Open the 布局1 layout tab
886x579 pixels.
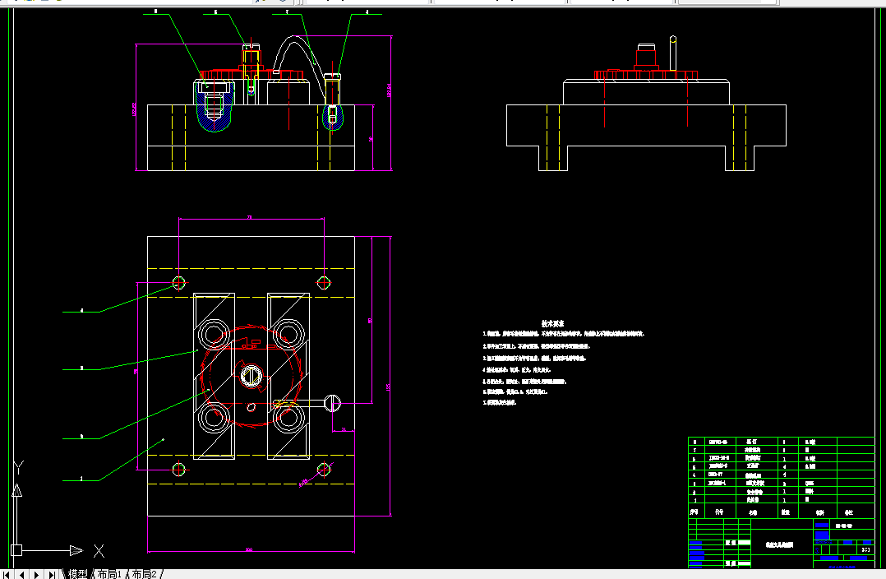pos(109,574)
